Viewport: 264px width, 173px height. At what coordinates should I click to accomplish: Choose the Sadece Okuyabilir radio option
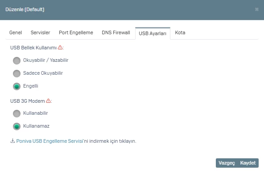pyautogui.click(x=16, y=73)
